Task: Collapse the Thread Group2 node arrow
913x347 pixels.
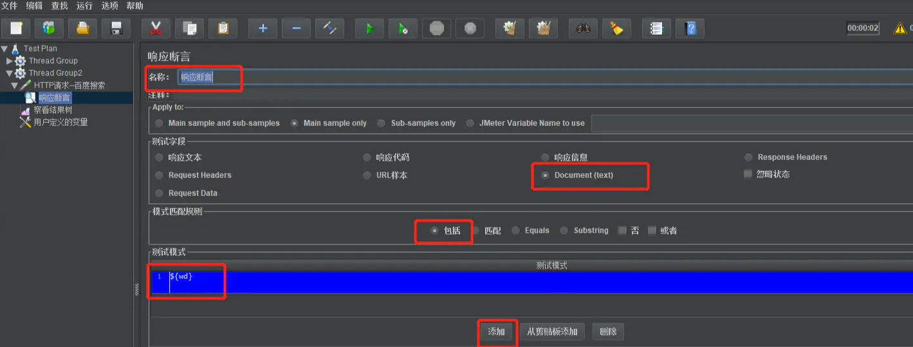Action: (x=10, y=73)
